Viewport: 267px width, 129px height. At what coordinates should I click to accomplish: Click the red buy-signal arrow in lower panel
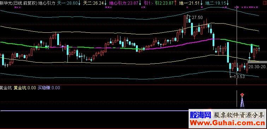242,95
